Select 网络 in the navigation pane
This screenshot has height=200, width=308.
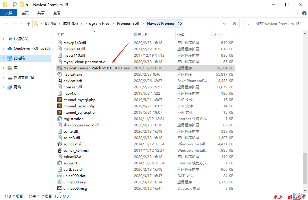(17, 87)
